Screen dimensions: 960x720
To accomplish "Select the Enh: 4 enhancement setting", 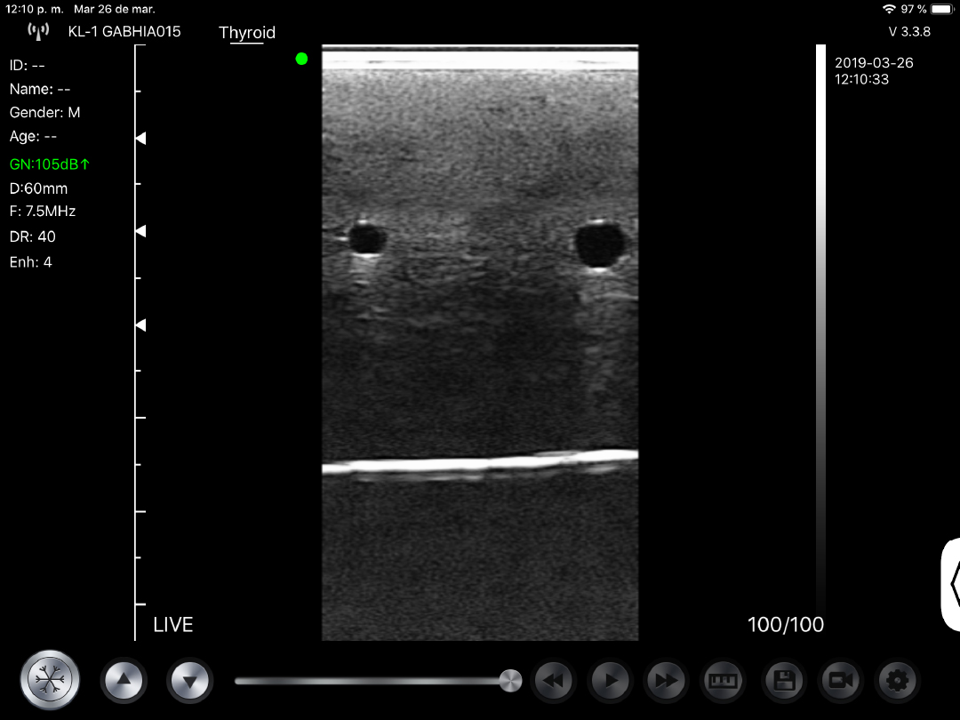I will tap(31, 262).
